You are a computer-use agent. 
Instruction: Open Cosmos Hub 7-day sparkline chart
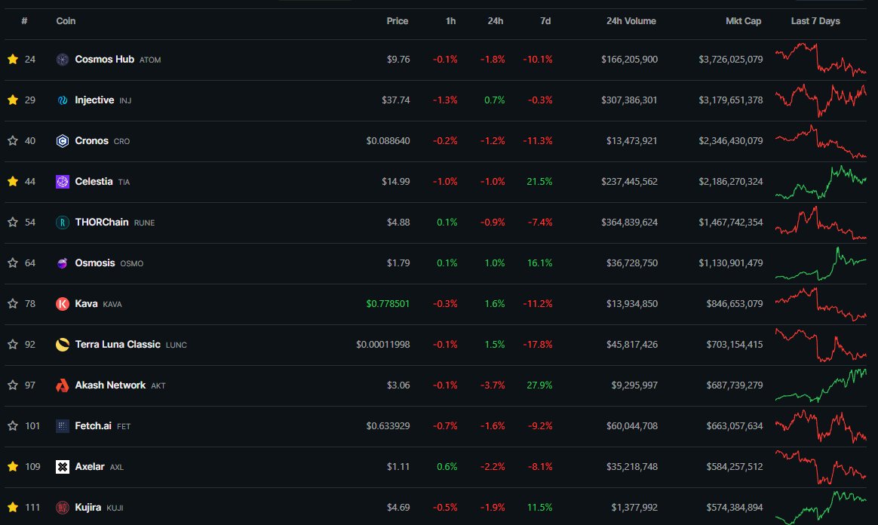click(821, 60)
